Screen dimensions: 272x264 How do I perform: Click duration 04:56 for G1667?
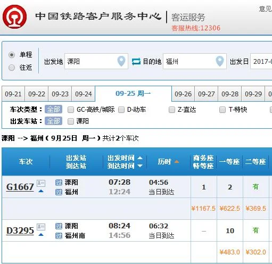pyautogui.click(x=159, y=182)
